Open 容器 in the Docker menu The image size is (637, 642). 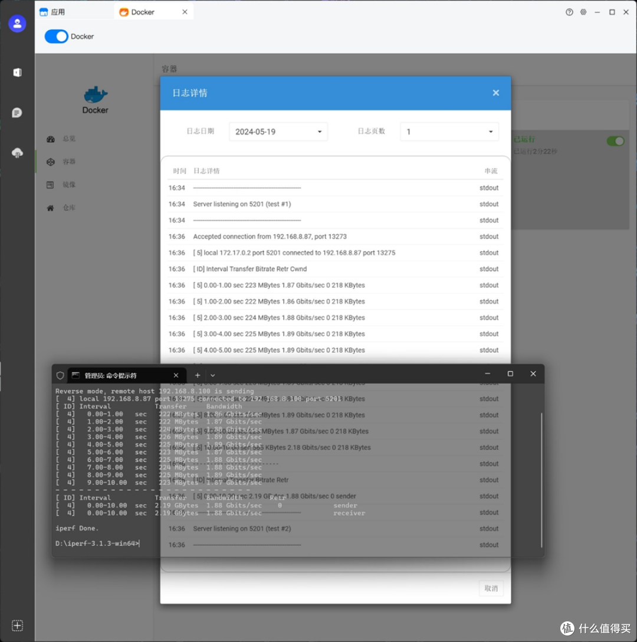coord(69,162)
